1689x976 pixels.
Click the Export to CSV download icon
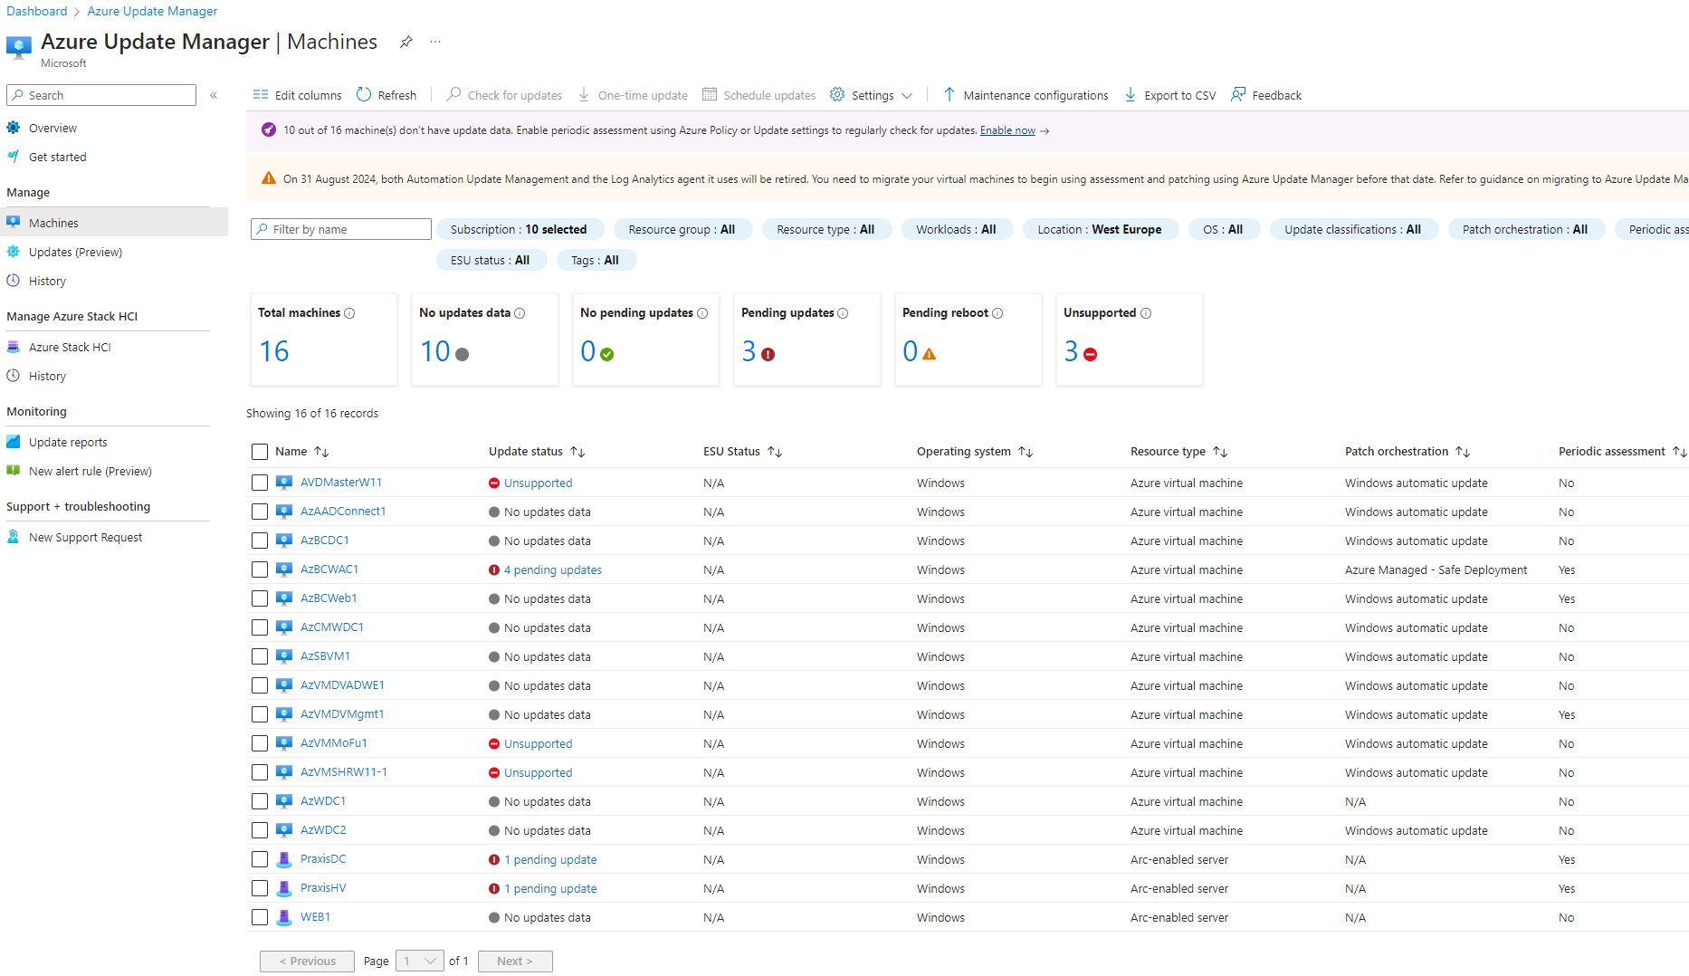tap(1131, 94)
